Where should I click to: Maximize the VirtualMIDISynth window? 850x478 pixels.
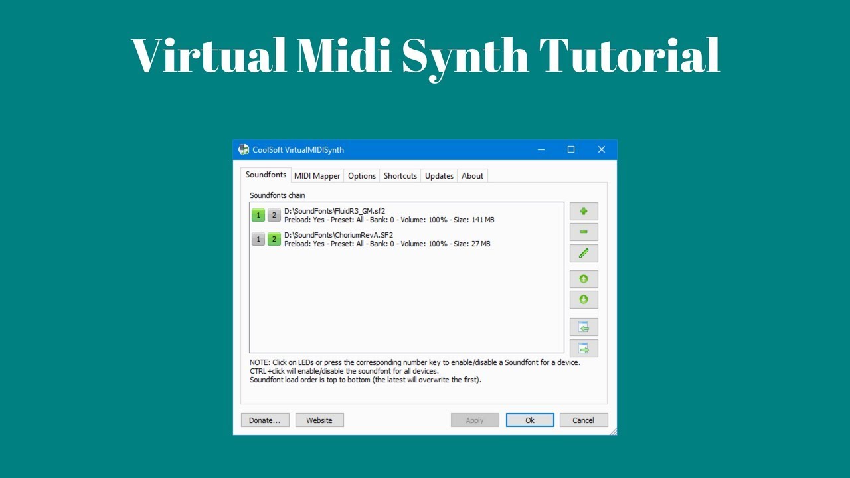tap(571, 150)
